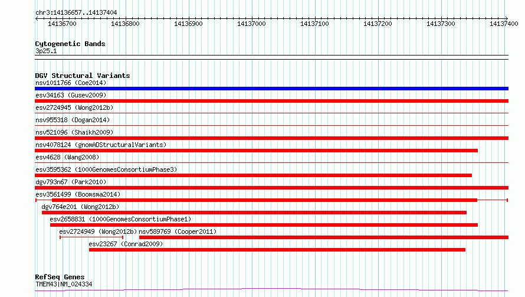The image size is (525, 297).
Task: Click the 3p25.1 cytogenetic band label
Action: [46, 51]
